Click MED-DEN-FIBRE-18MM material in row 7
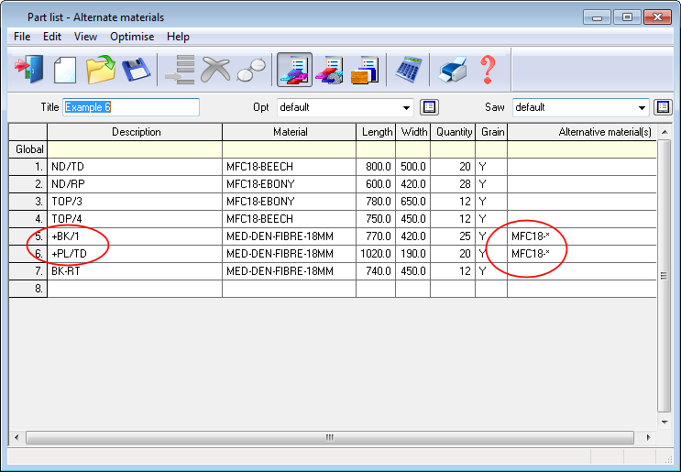681x472 pixels. click(x=290, y=271)
